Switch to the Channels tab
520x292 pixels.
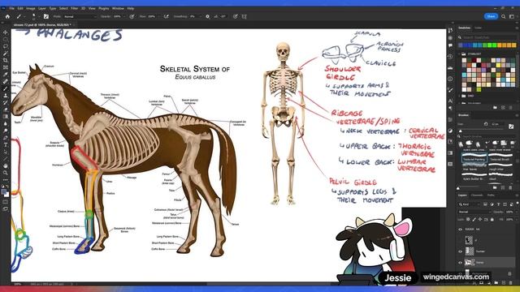[x=477, y=195]
